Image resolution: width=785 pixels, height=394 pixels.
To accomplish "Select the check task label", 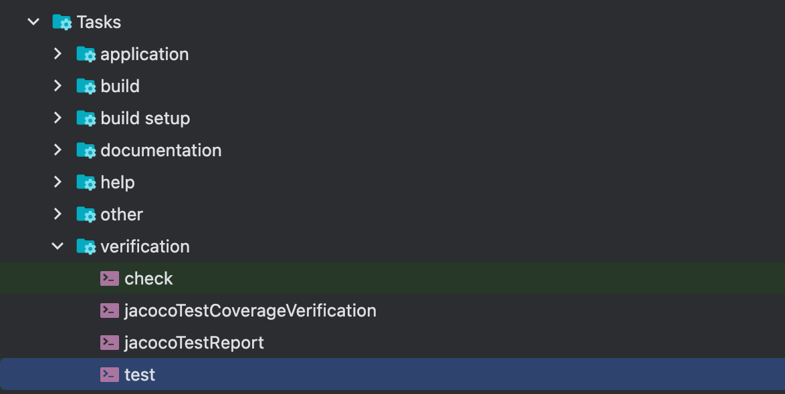I will coord(148,278).
